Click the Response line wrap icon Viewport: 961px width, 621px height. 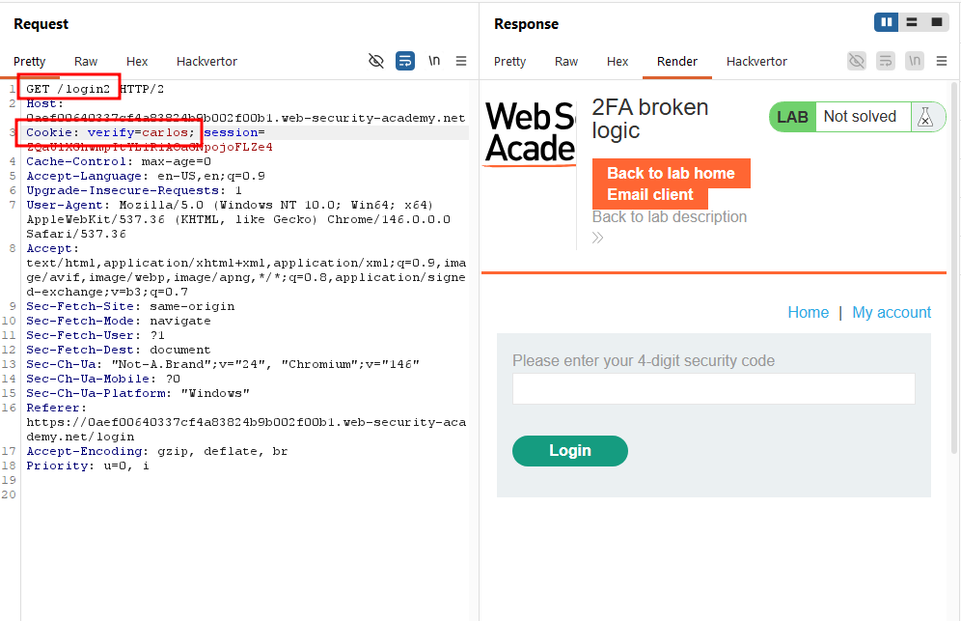coord(886,61)
